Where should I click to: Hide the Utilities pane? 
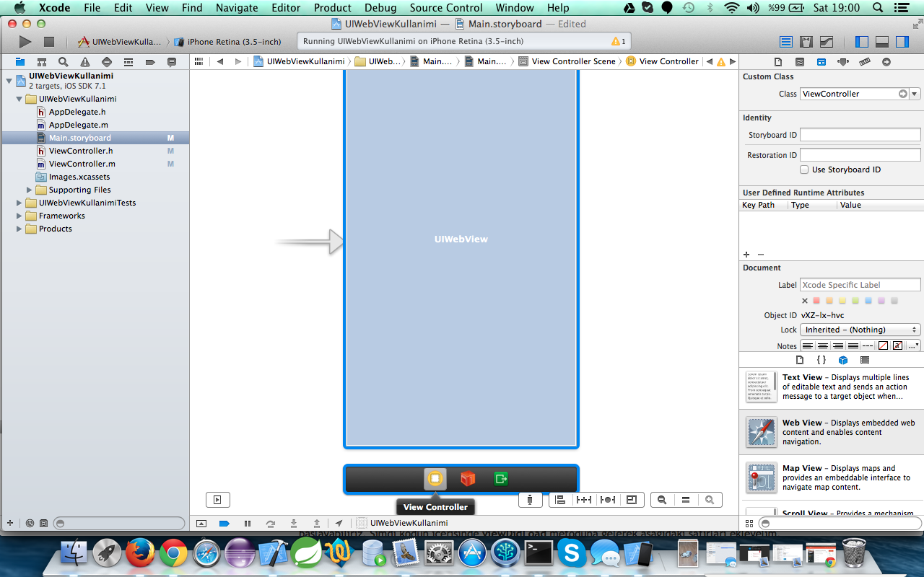902,42
